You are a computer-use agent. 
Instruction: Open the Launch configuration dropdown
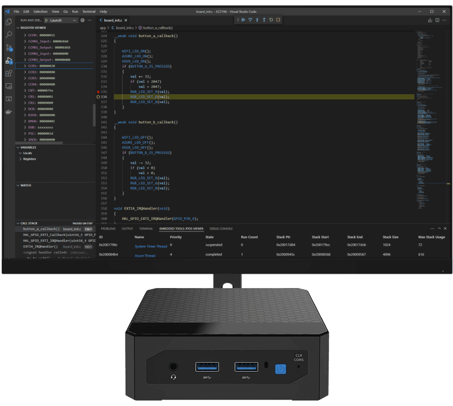point(62,20)
